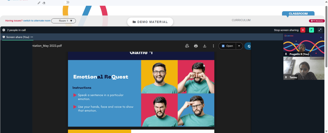Click the Open with Docs button

tap(227, 46)
